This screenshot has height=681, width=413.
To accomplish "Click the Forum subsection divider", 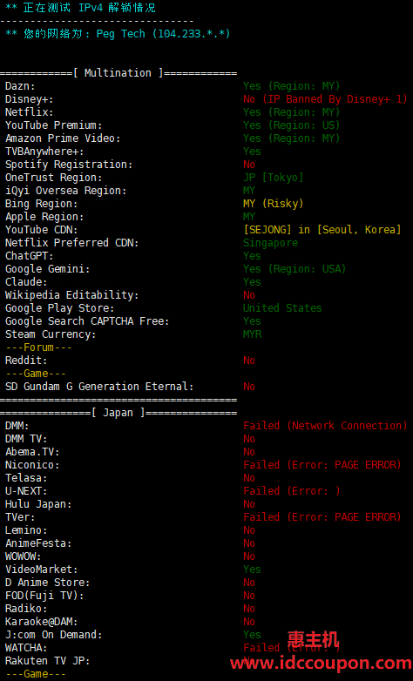I will [38, 347].
